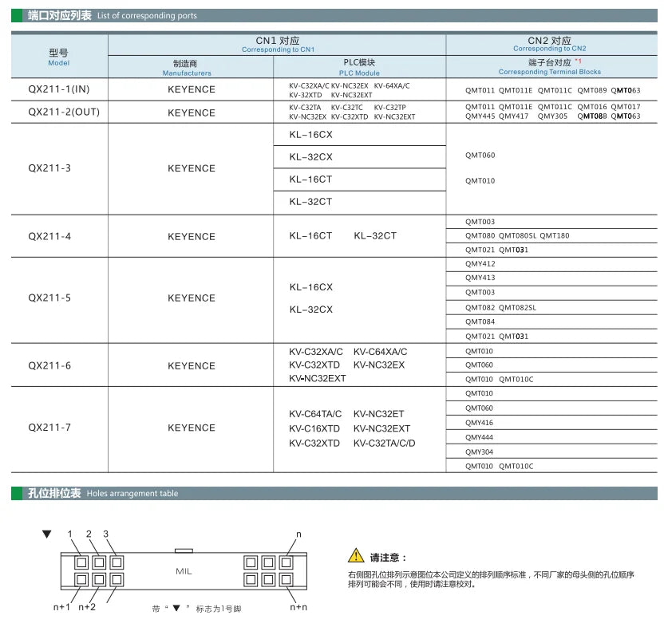Screen dimensions: 668x631
Task: Click the KL-32CT module under QX211-3
Action: 311,202
